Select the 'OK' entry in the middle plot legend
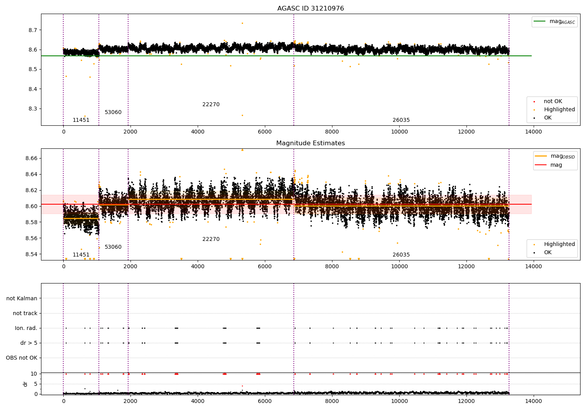This screenshot has height=410, width=586. [548, 253]
